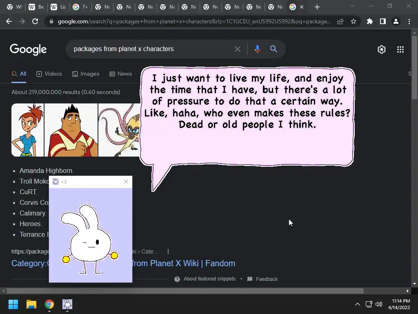Start voice search with microphone
This screenshot has width=418, height=314.
(x=257, y=49)
